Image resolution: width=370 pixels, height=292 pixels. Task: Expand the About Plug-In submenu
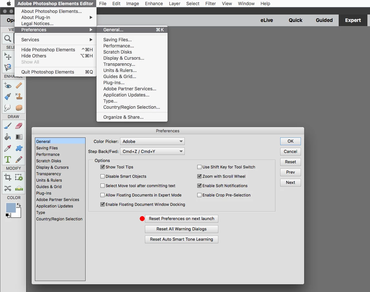[x=56, y=17]
